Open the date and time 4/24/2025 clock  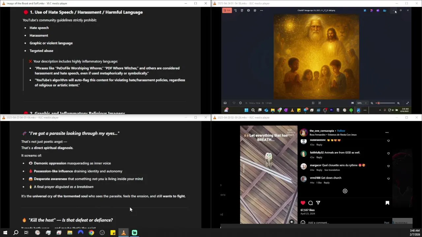(x=405, y=110)
